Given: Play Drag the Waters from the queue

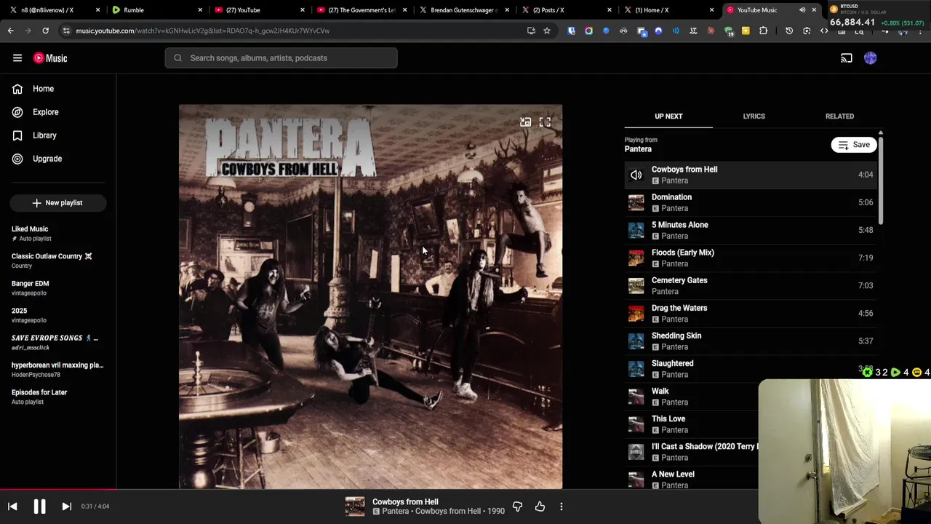Looking at the screenshot, I should [x=751, y=313].
